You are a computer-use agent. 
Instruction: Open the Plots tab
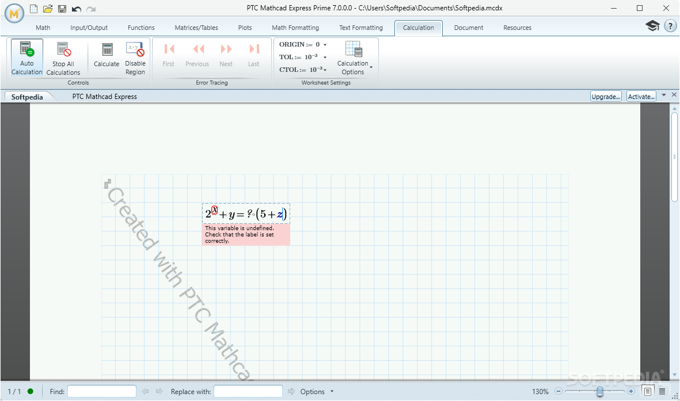(x=245, y=28)
